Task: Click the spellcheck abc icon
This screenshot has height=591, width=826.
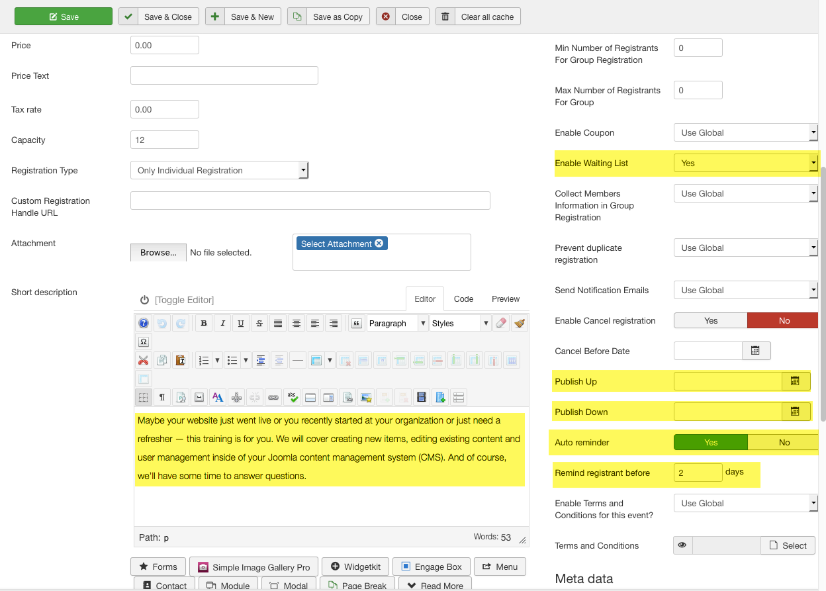Action: click(x=292, y=398)
